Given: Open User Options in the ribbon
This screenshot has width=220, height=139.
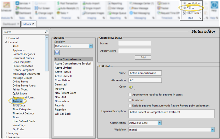Looking at the screenshot, I should pyautogui.click(x=185, y=3).
